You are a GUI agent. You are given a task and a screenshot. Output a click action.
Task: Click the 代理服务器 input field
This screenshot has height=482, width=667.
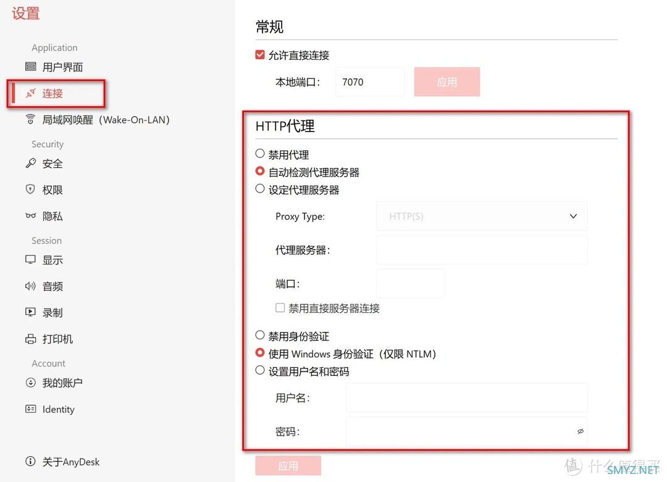[x=482, y=250]
